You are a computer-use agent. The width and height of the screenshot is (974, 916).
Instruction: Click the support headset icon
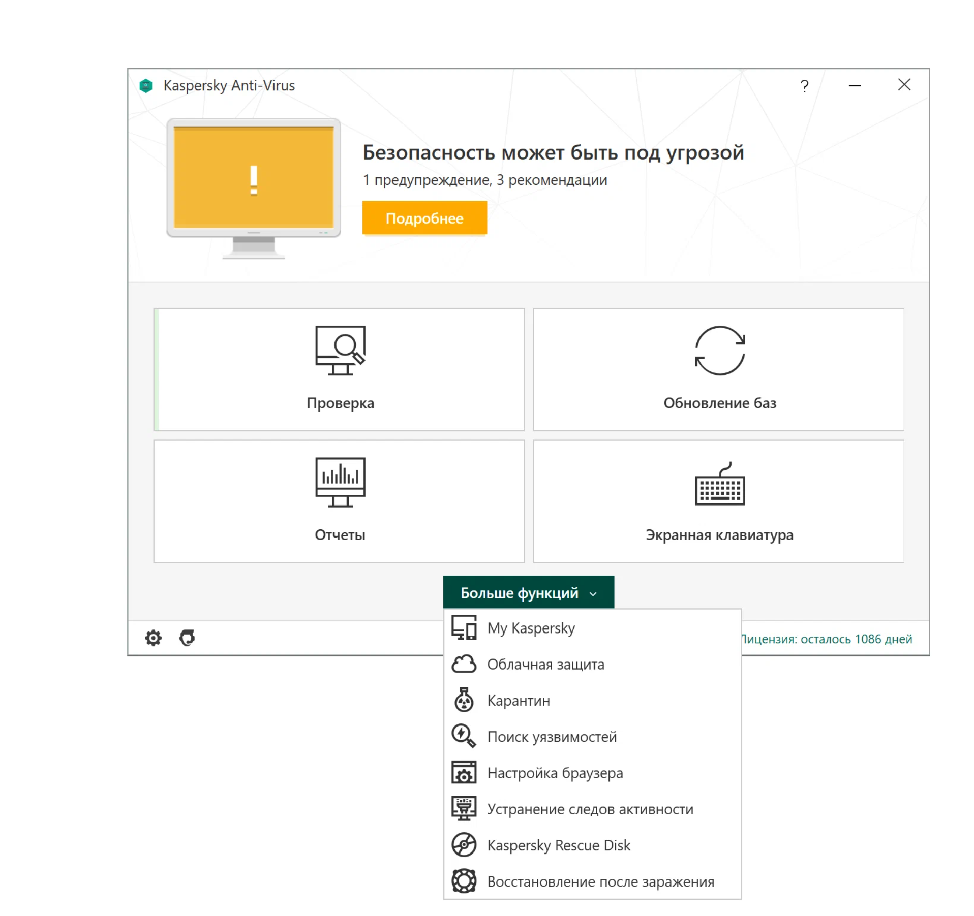[x=187, y=638]
